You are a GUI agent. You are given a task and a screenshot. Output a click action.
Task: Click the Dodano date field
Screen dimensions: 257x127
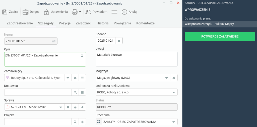(x=106, y=41)
